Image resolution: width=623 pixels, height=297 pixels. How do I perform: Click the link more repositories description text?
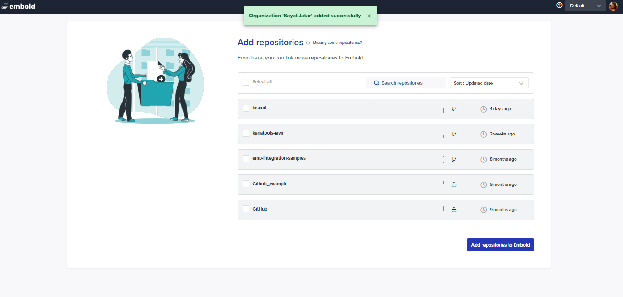tap(301, 58)
